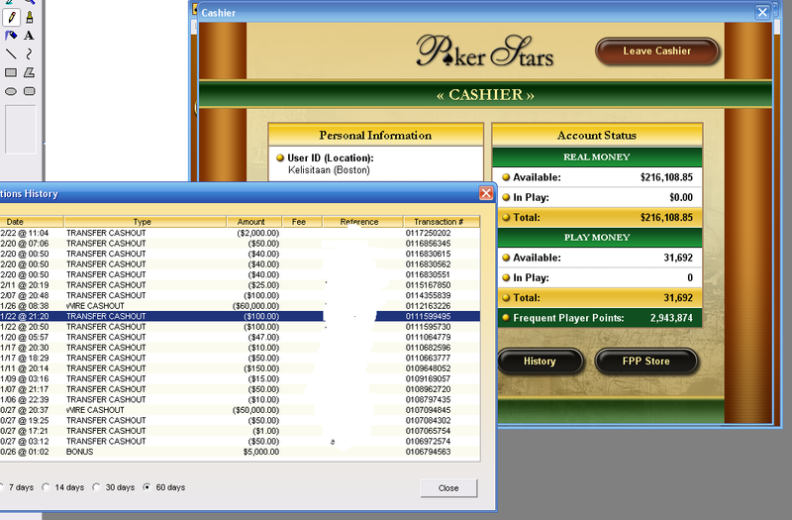Open the History button in Cashier

pyautogui.click(x=540, y=362)
